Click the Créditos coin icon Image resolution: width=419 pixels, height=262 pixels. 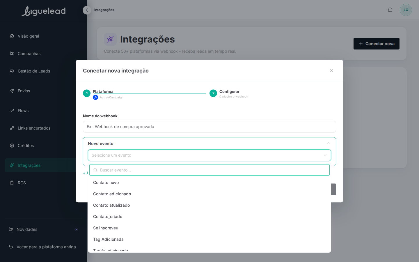point(12,146)
